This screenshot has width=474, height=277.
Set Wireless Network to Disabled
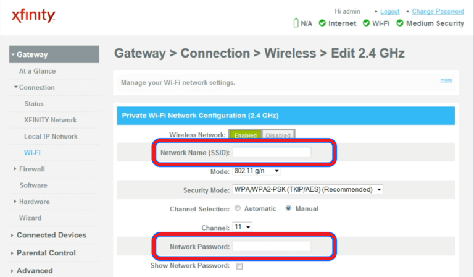point(278,135)
